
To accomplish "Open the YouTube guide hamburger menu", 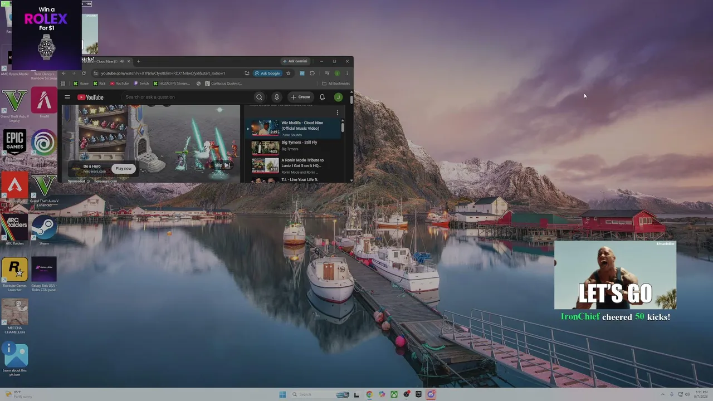I will tap(67, 97).
